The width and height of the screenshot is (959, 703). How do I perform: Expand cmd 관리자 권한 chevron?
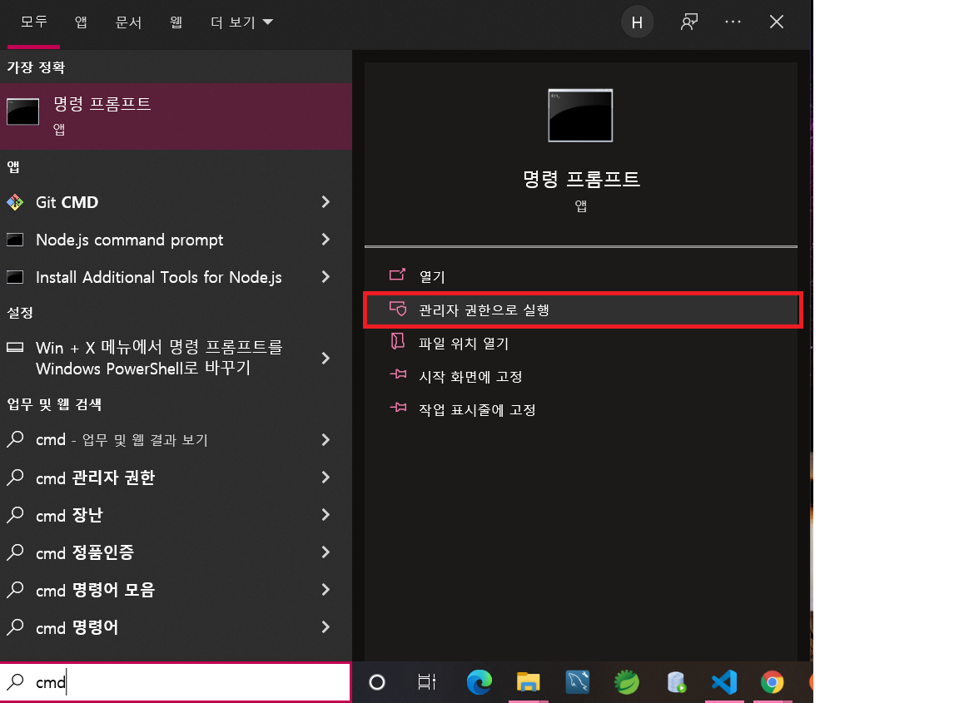[325, 478]
